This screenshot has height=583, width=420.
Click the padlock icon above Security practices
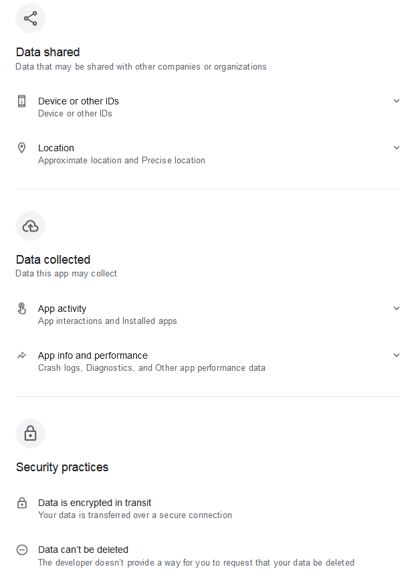(30, 433)
